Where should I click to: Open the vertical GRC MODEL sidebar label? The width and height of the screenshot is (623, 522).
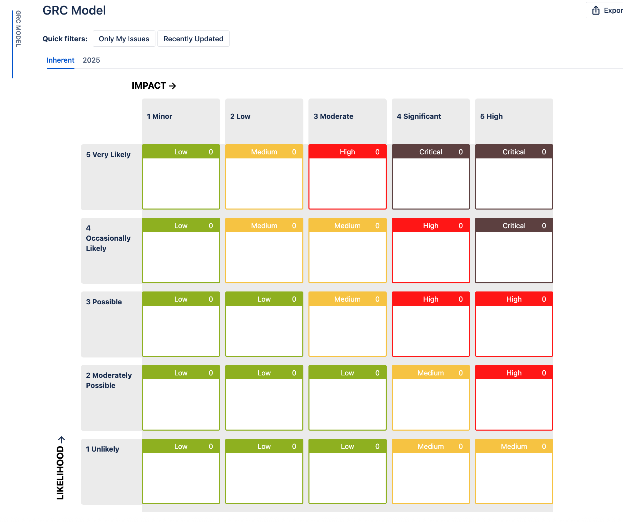[18, 29]
